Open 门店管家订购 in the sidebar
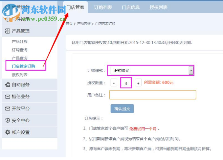The height and width of the screenshot is (160, 223). tap(23, 66)
